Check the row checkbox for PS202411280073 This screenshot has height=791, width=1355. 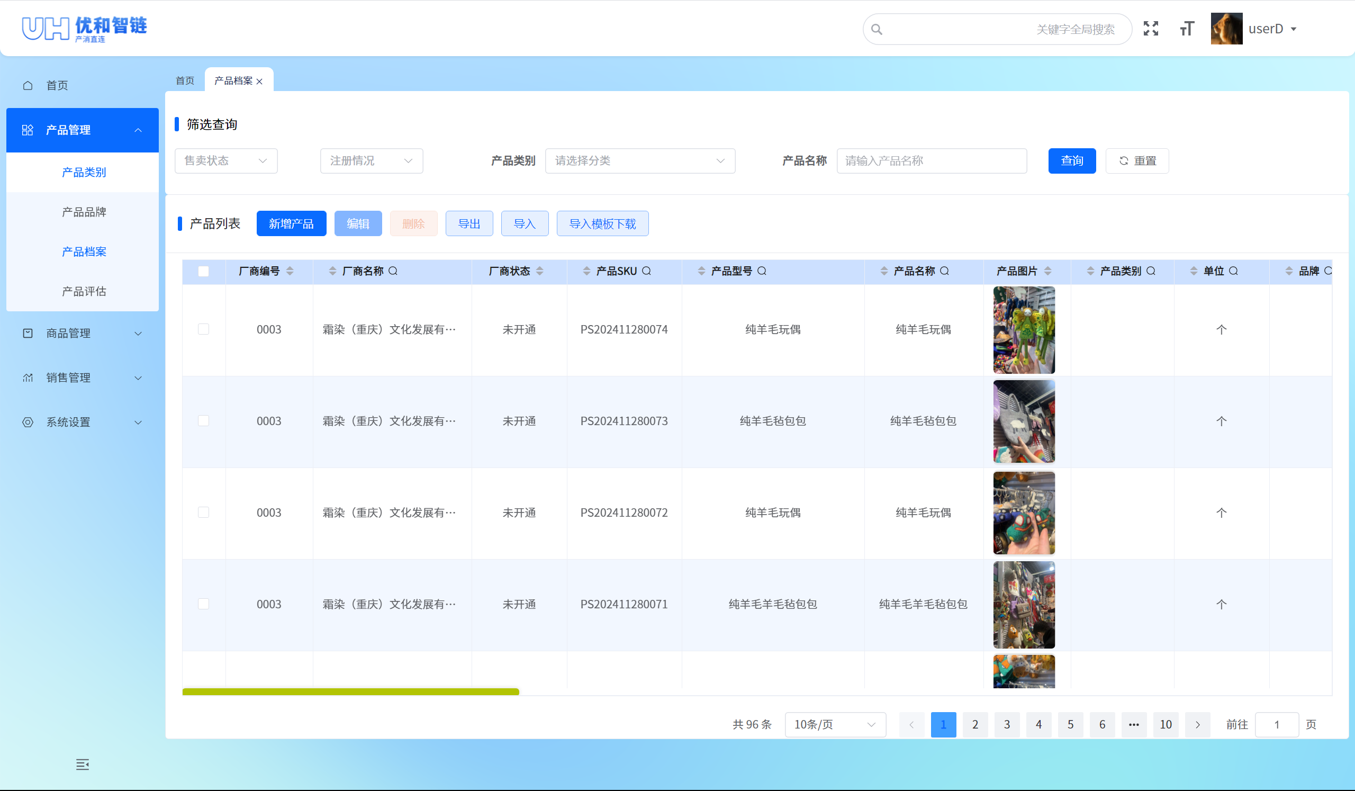pos(203,421)
